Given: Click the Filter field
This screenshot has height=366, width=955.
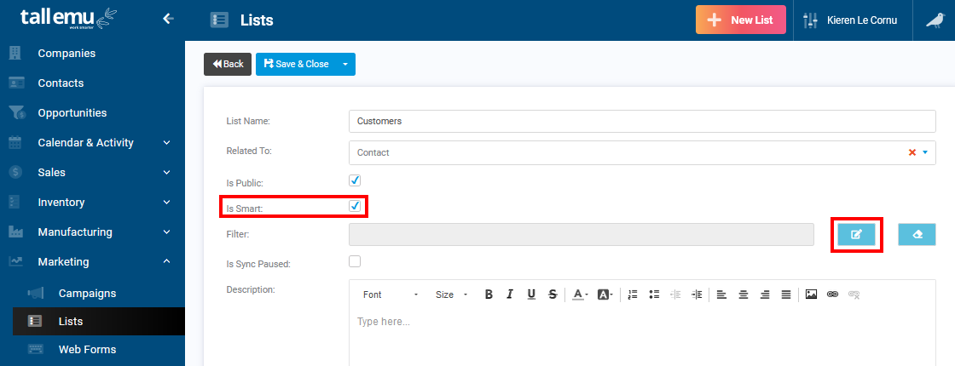Looking at the screenshot, I should [x=581, y=235].
